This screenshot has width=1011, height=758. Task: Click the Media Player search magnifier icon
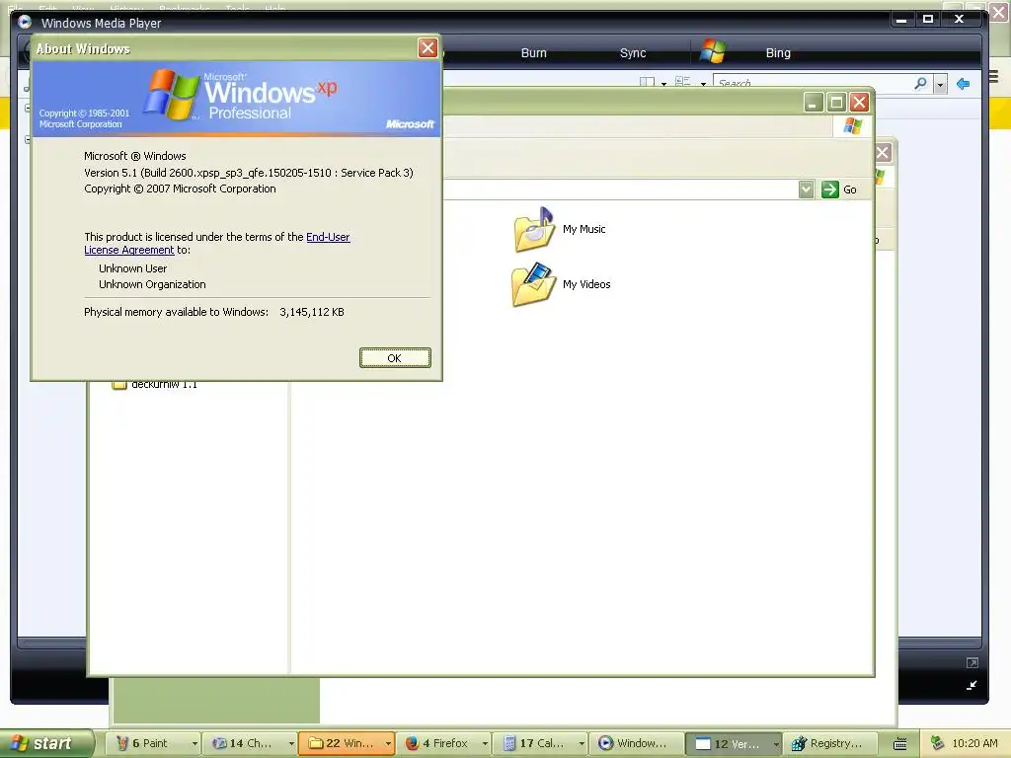click(921, 83)
